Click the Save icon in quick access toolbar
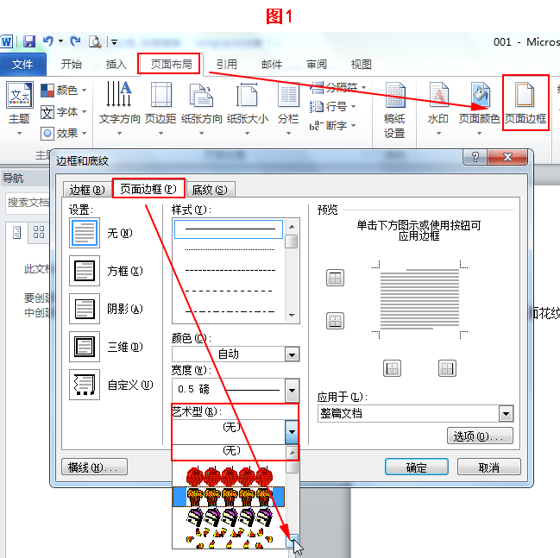 click(x=29, y=41)
